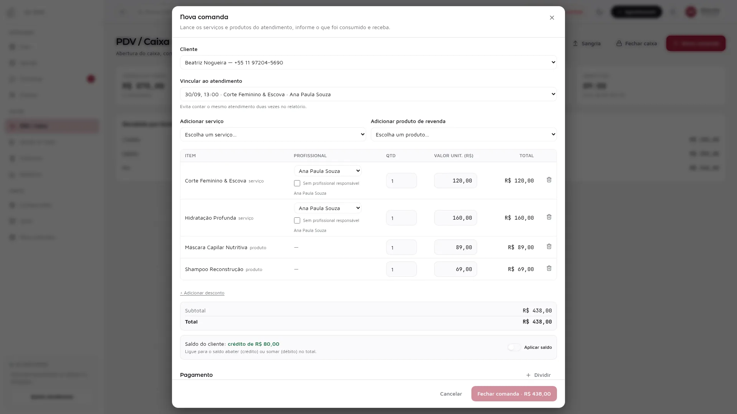Remove Shampoo Reconstrução with trash icon
737x414 pixels.
coord(549,268)
